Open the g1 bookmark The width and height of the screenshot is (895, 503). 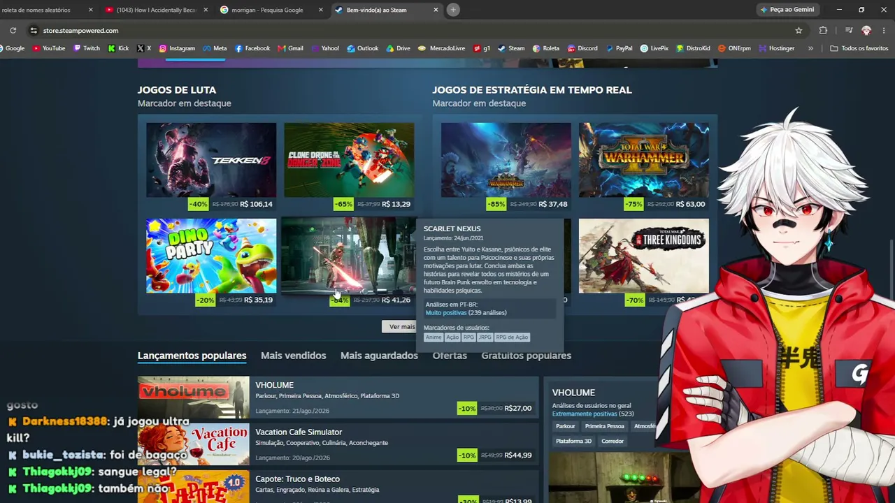(482, 48)
